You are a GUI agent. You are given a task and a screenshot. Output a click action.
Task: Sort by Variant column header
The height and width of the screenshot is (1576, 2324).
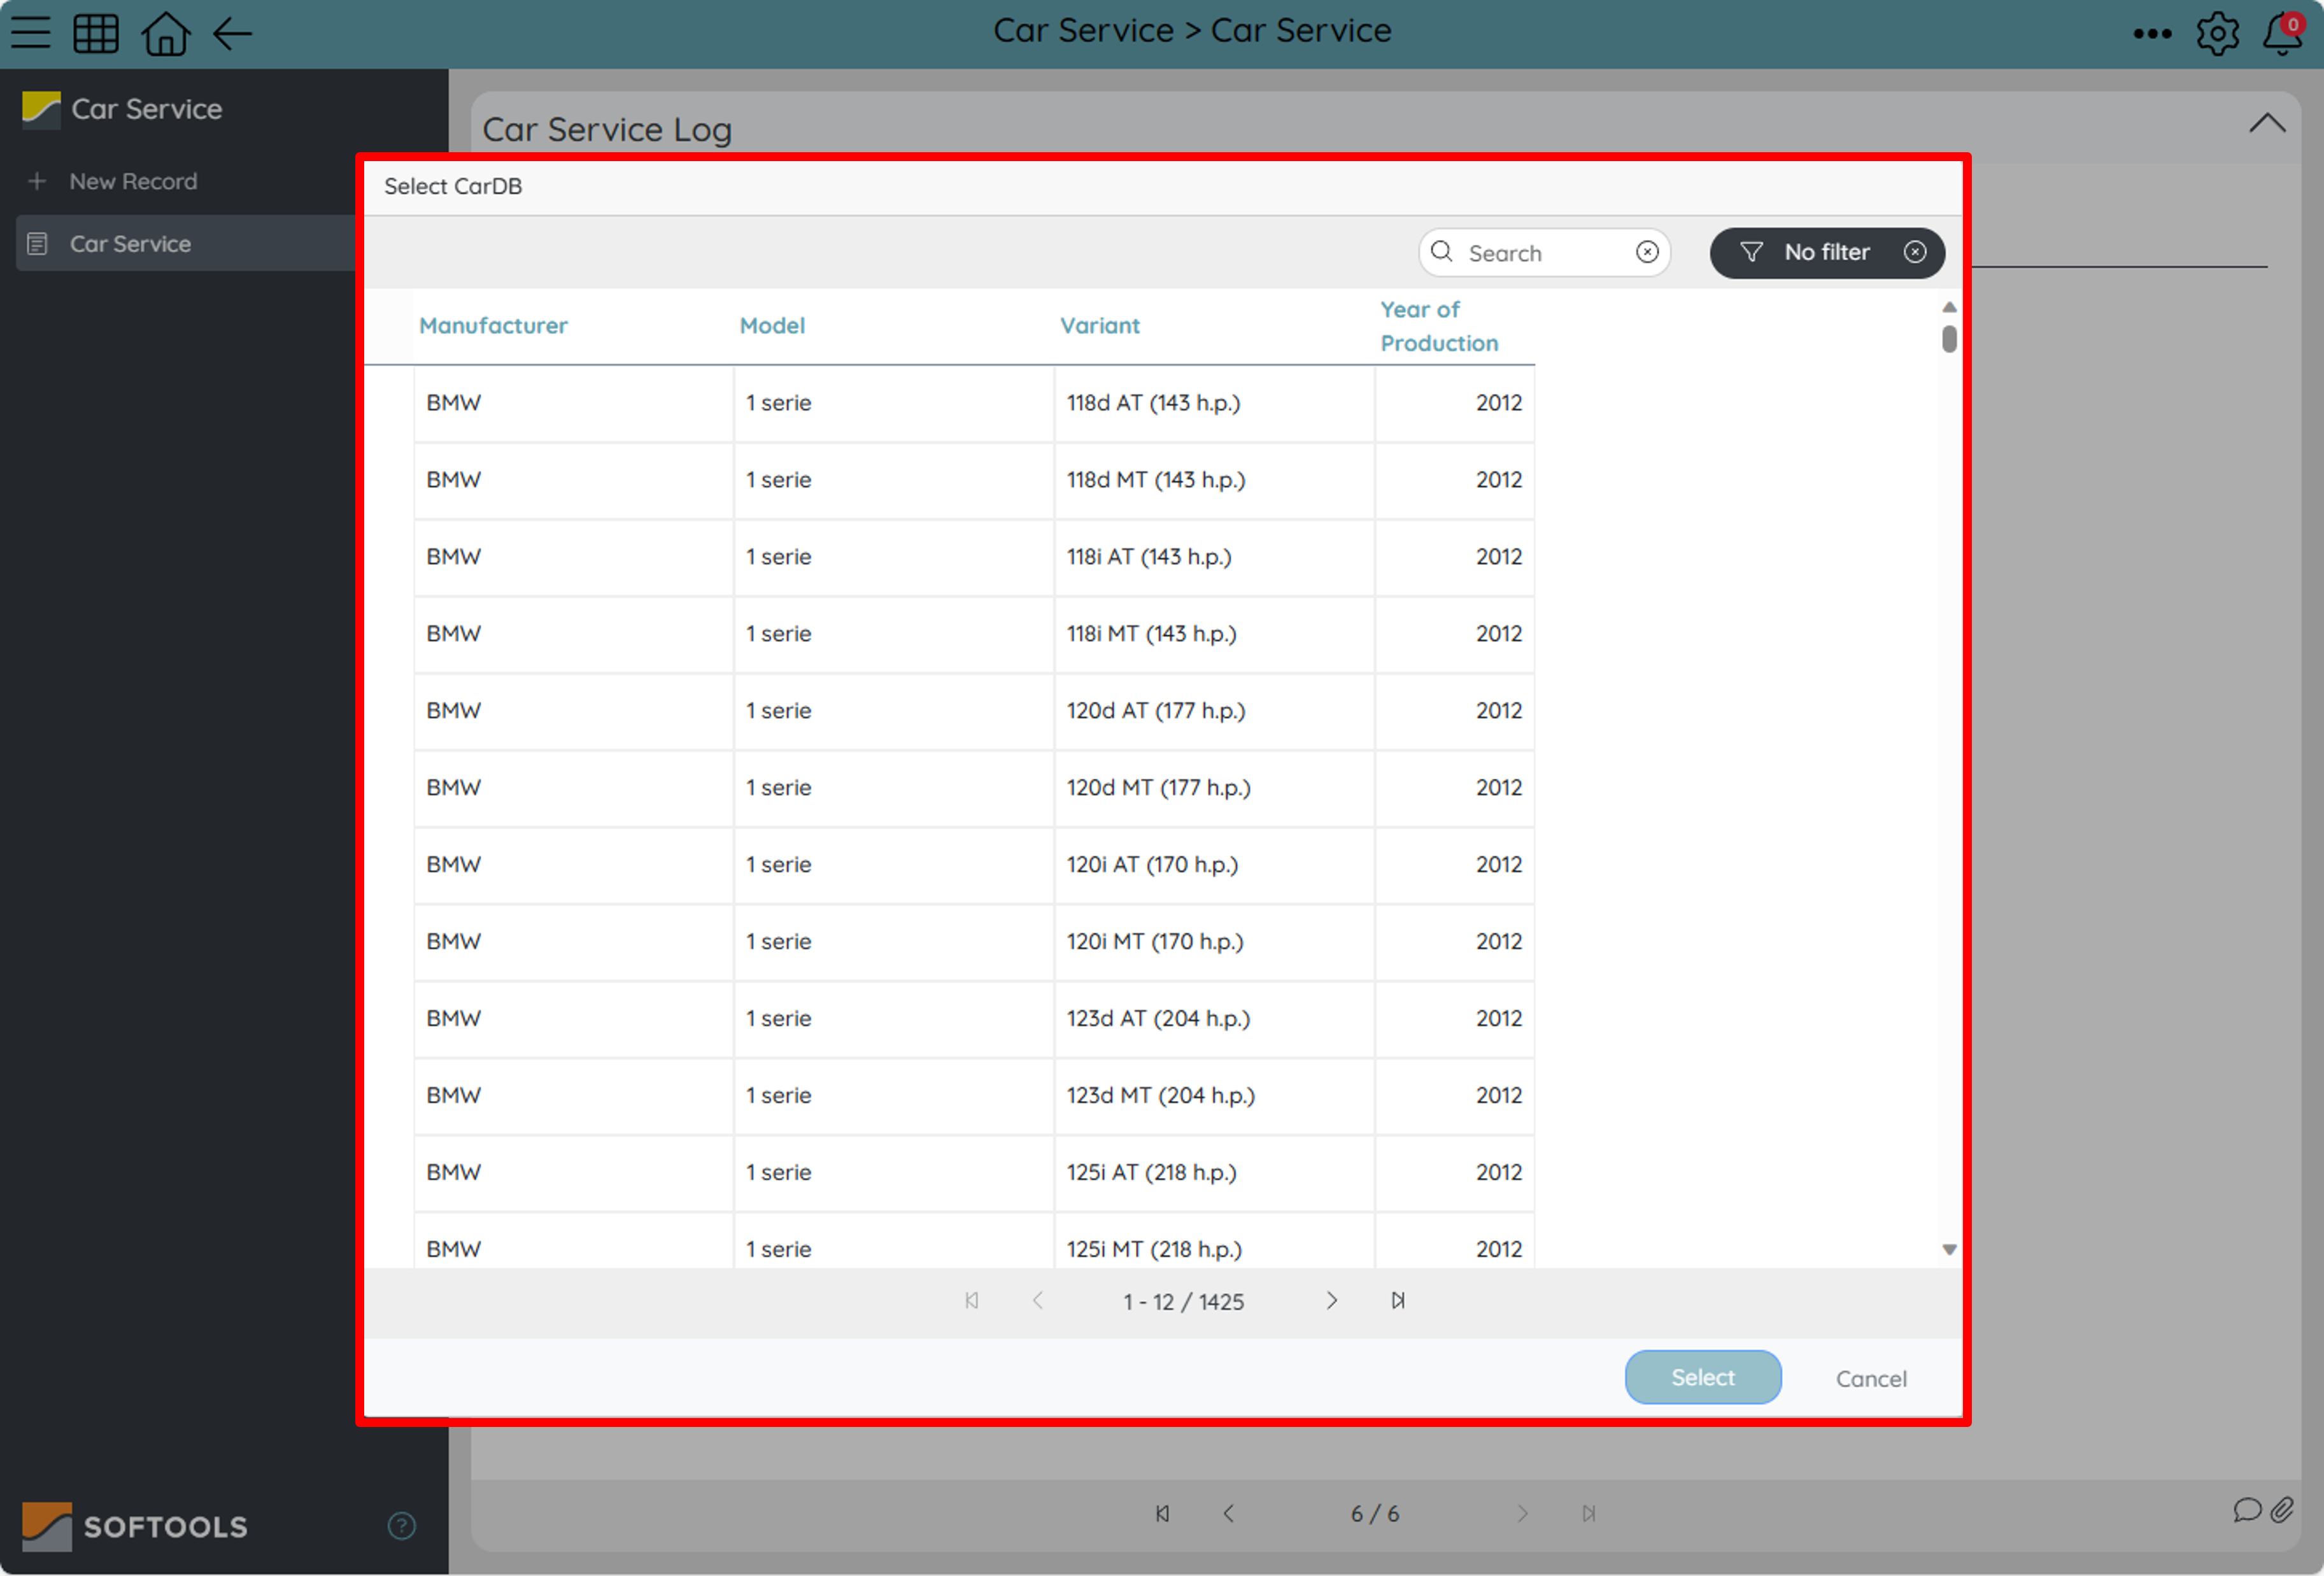point(1100,326)
